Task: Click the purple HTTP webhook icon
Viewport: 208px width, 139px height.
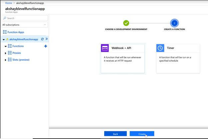Action: coord(105,48)
